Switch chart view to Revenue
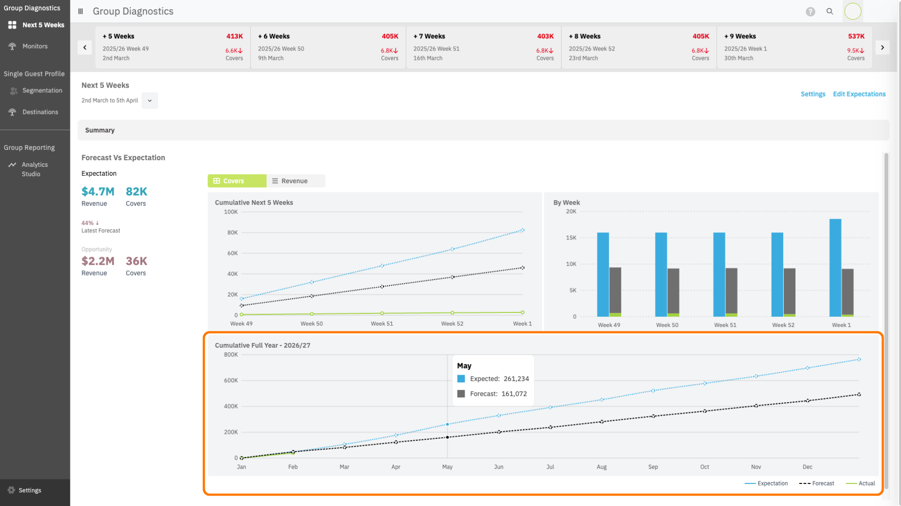 tap(295, 181)
